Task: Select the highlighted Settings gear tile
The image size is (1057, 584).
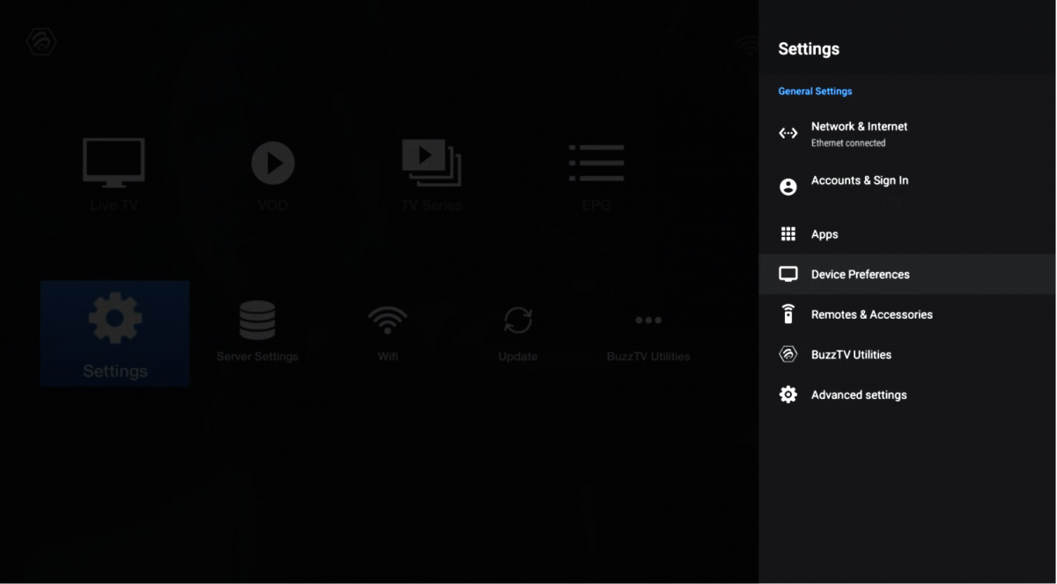Action: pos(115,334)
